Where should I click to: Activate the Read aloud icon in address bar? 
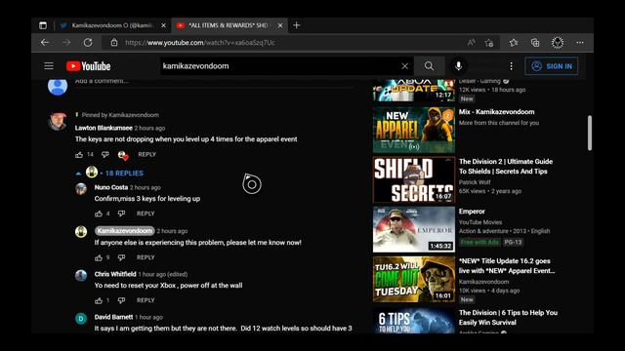[471, 43]
